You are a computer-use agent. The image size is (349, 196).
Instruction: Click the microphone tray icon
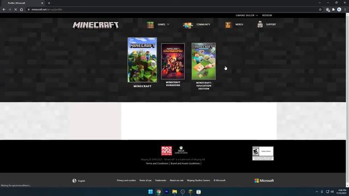[322, 192]
